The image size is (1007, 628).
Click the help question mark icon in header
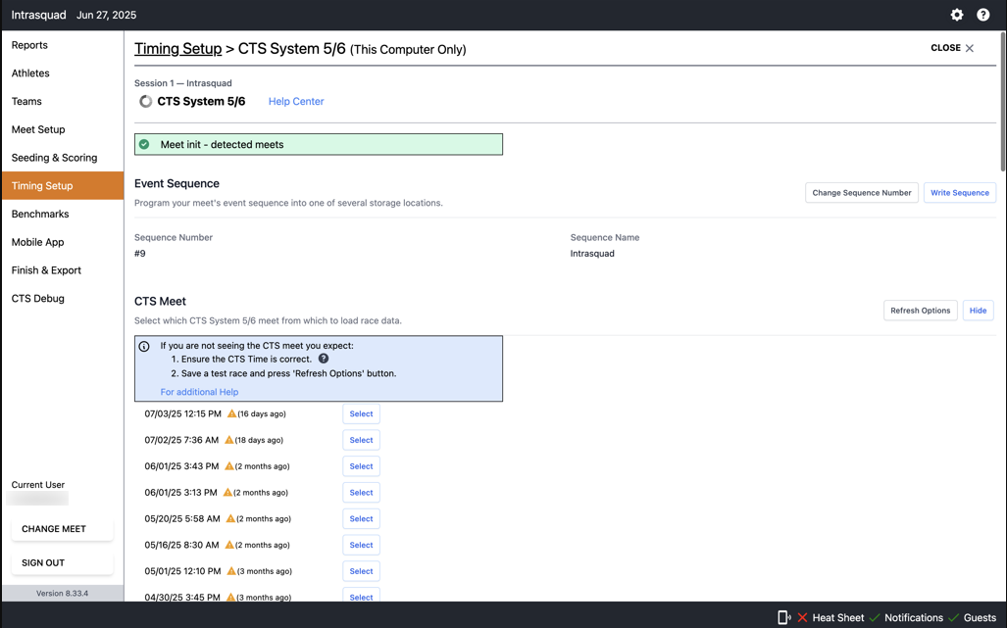pyautogui.click(x=983, y=15)
